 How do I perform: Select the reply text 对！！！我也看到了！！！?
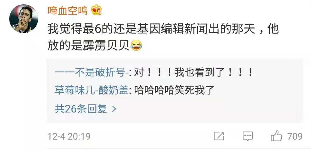pos(192,73)
